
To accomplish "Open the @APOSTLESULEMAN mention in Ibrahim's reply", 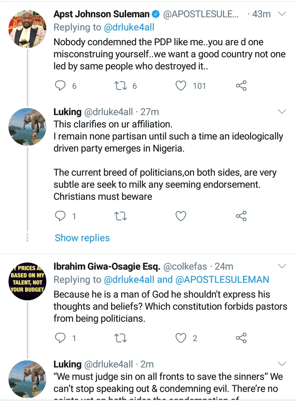I will click(222, 280).
